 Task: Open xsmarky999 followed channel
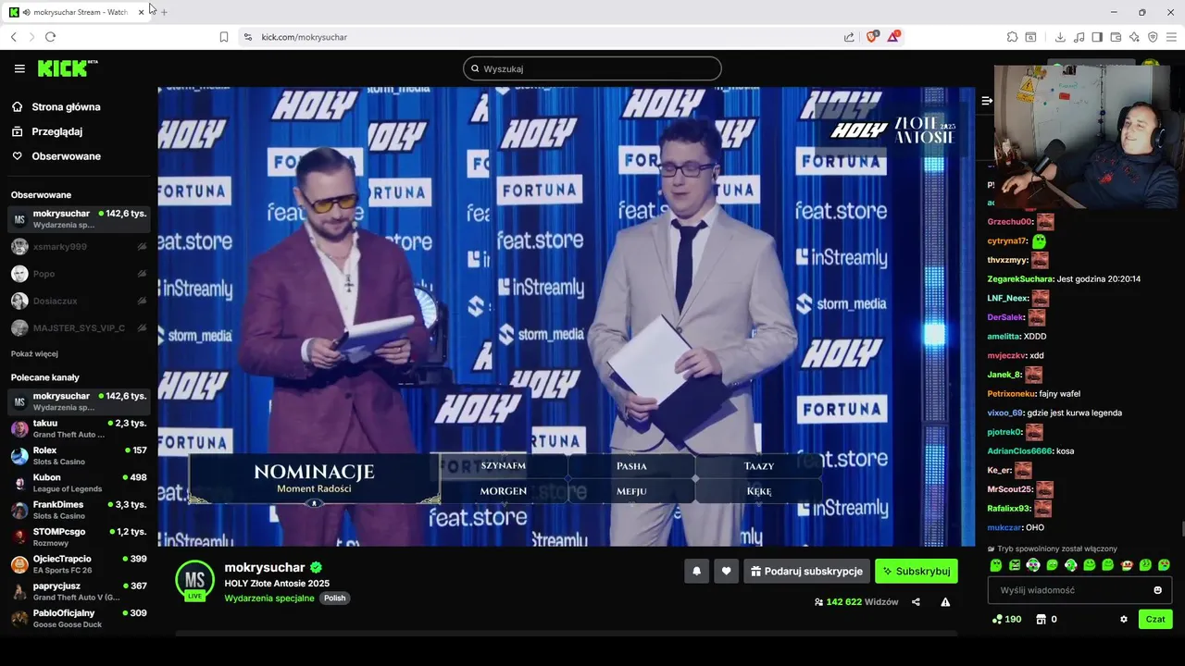pos(79,247)
